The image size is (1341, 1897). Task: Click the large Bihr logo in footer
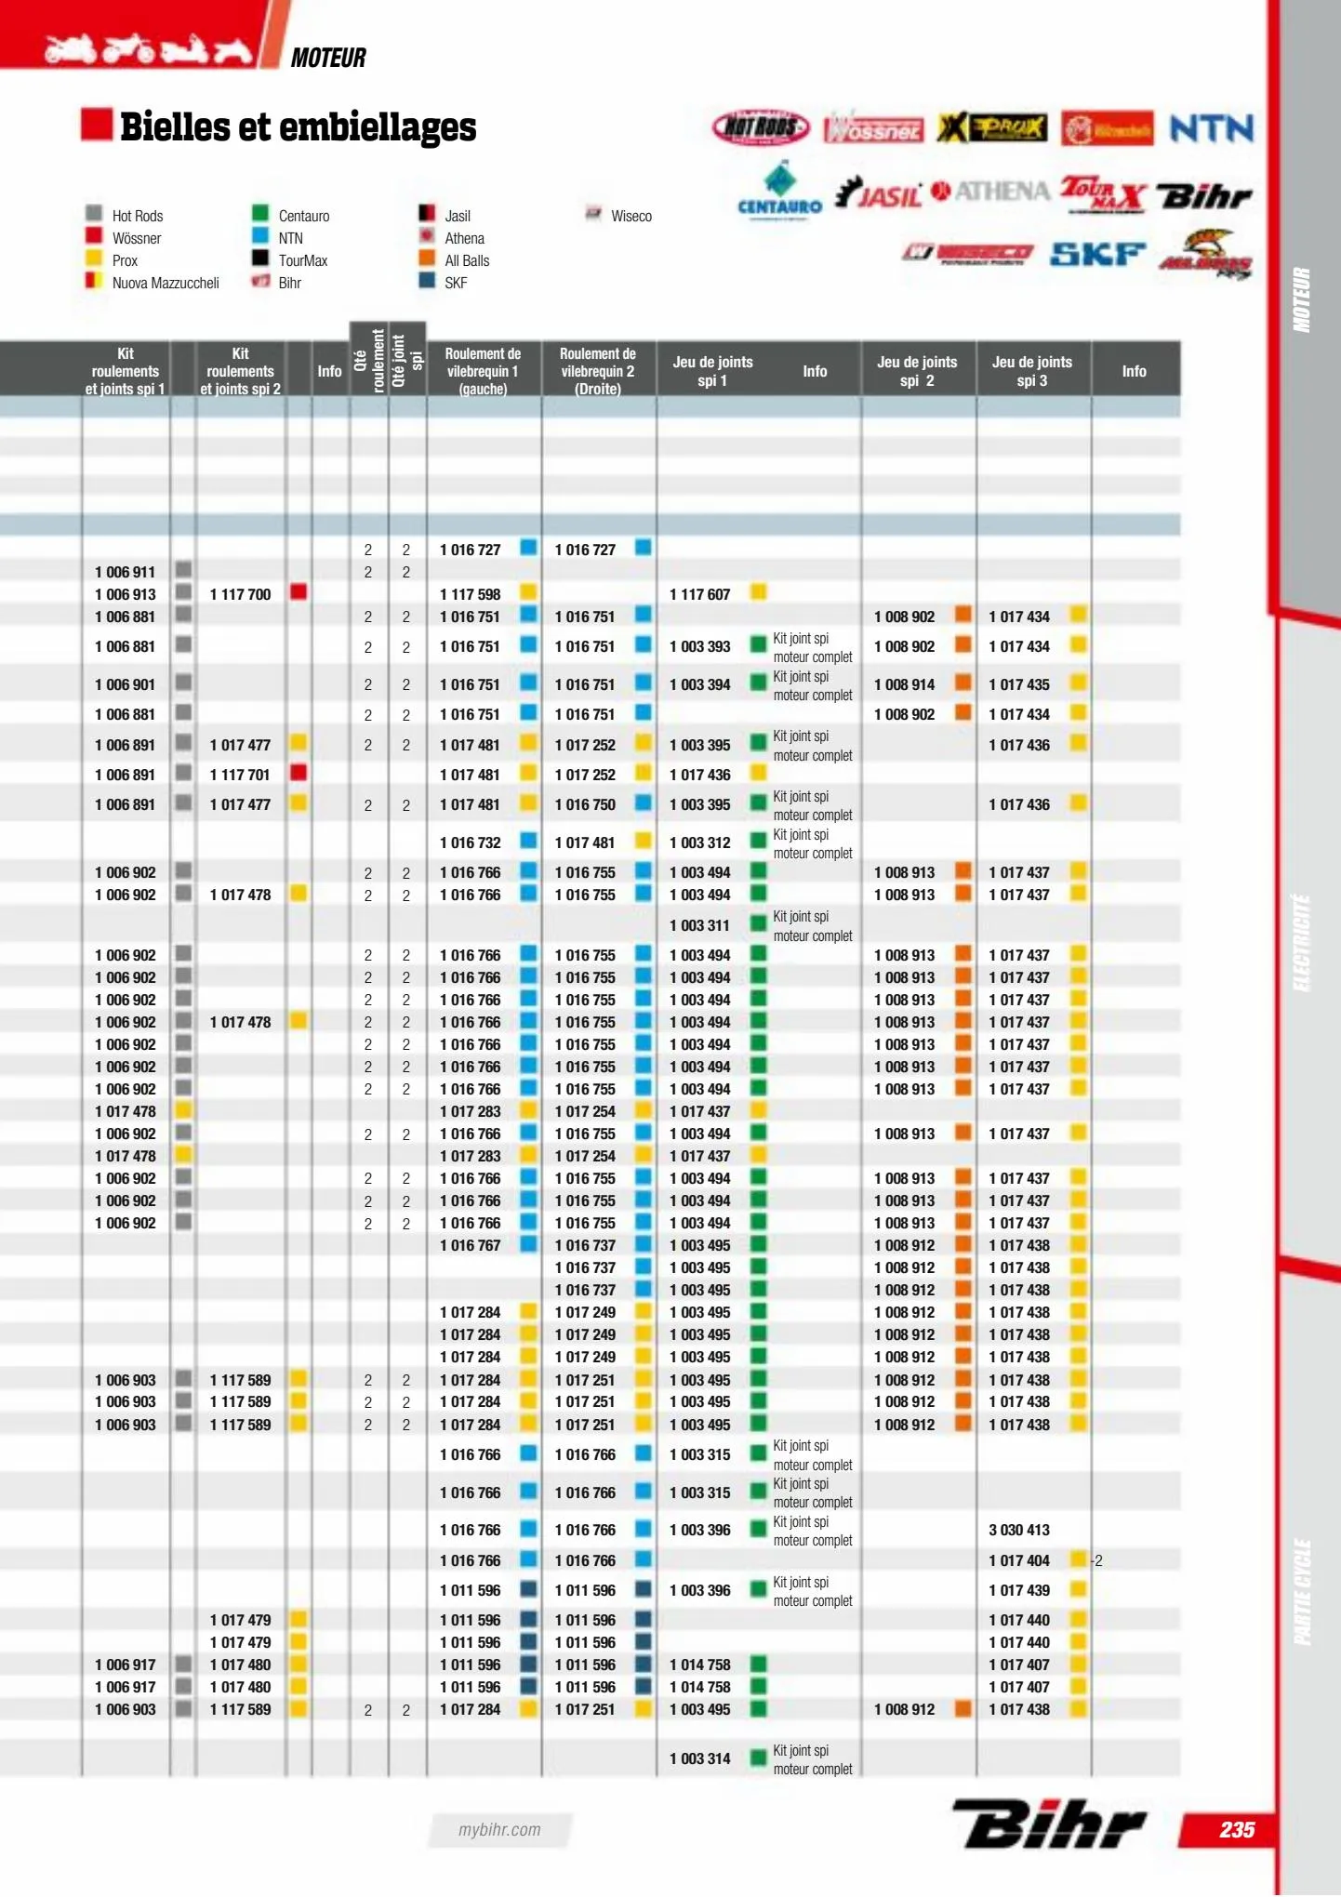[x=1049, y=1823]
